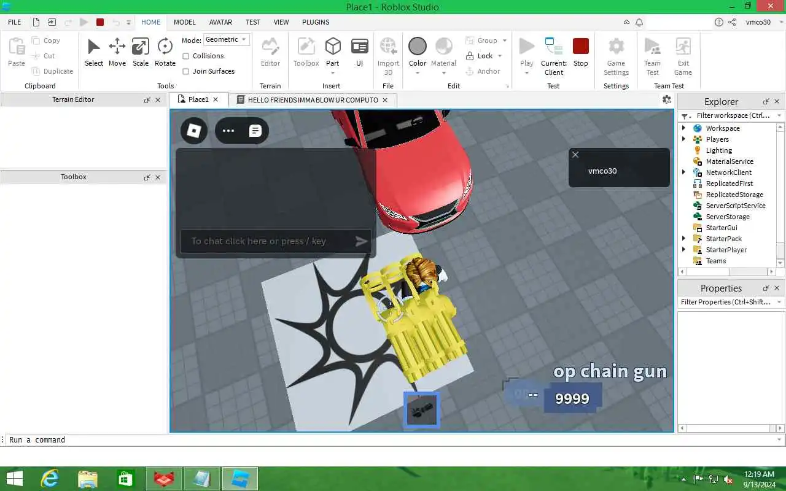Select the chain gun hotbar slot
This screenshot has height=491, width=786.
coord(422,409)
